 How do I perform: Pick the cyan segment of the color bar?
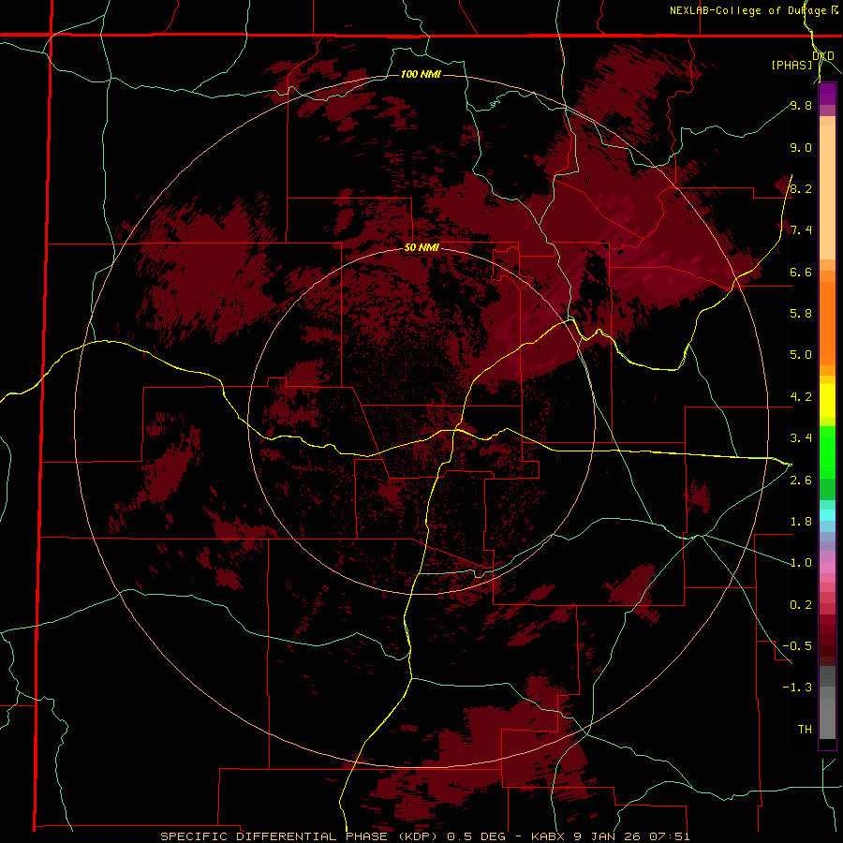click(x=827, y=514)
